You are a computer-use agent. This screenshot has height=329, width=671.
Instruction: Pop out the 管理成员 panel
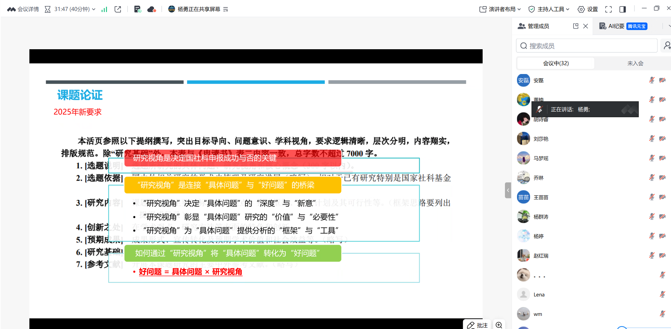point(576,26)
